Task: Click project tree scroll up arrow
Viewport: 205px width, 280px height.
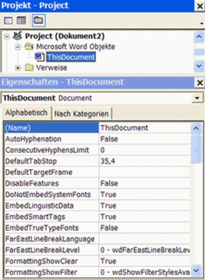Action: click(x=199, y=37)
